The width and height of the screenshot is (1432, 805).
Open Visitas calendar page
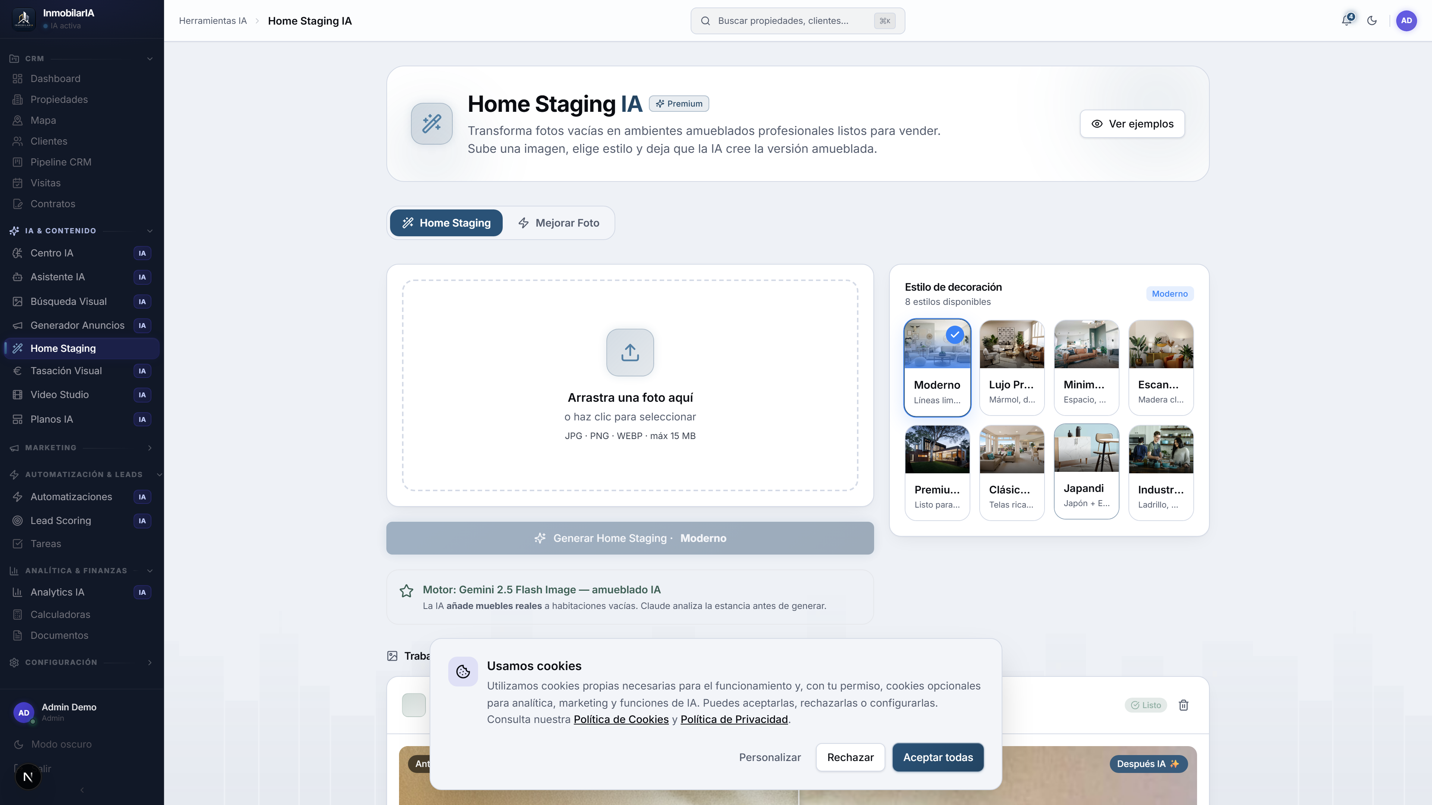point(82,183)
